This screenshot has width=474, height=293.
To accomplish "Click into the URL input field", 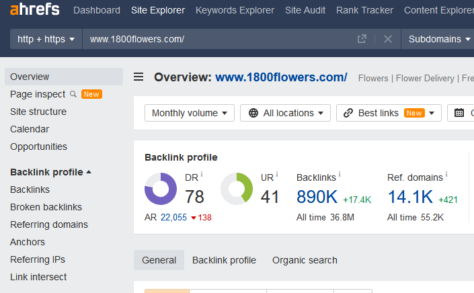I will point(221,39).
